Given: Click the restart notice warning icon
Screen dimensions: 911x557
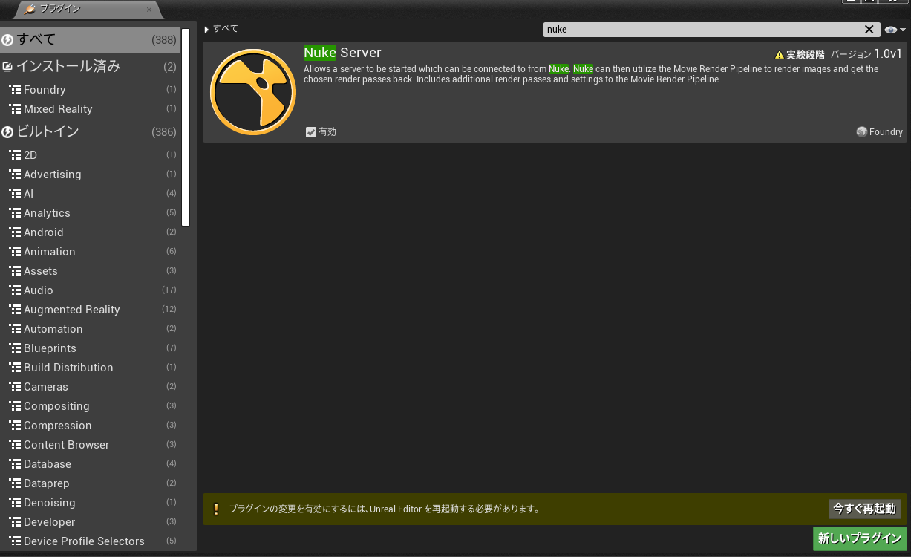Looking at the screenshot, I should coord(216,509).
